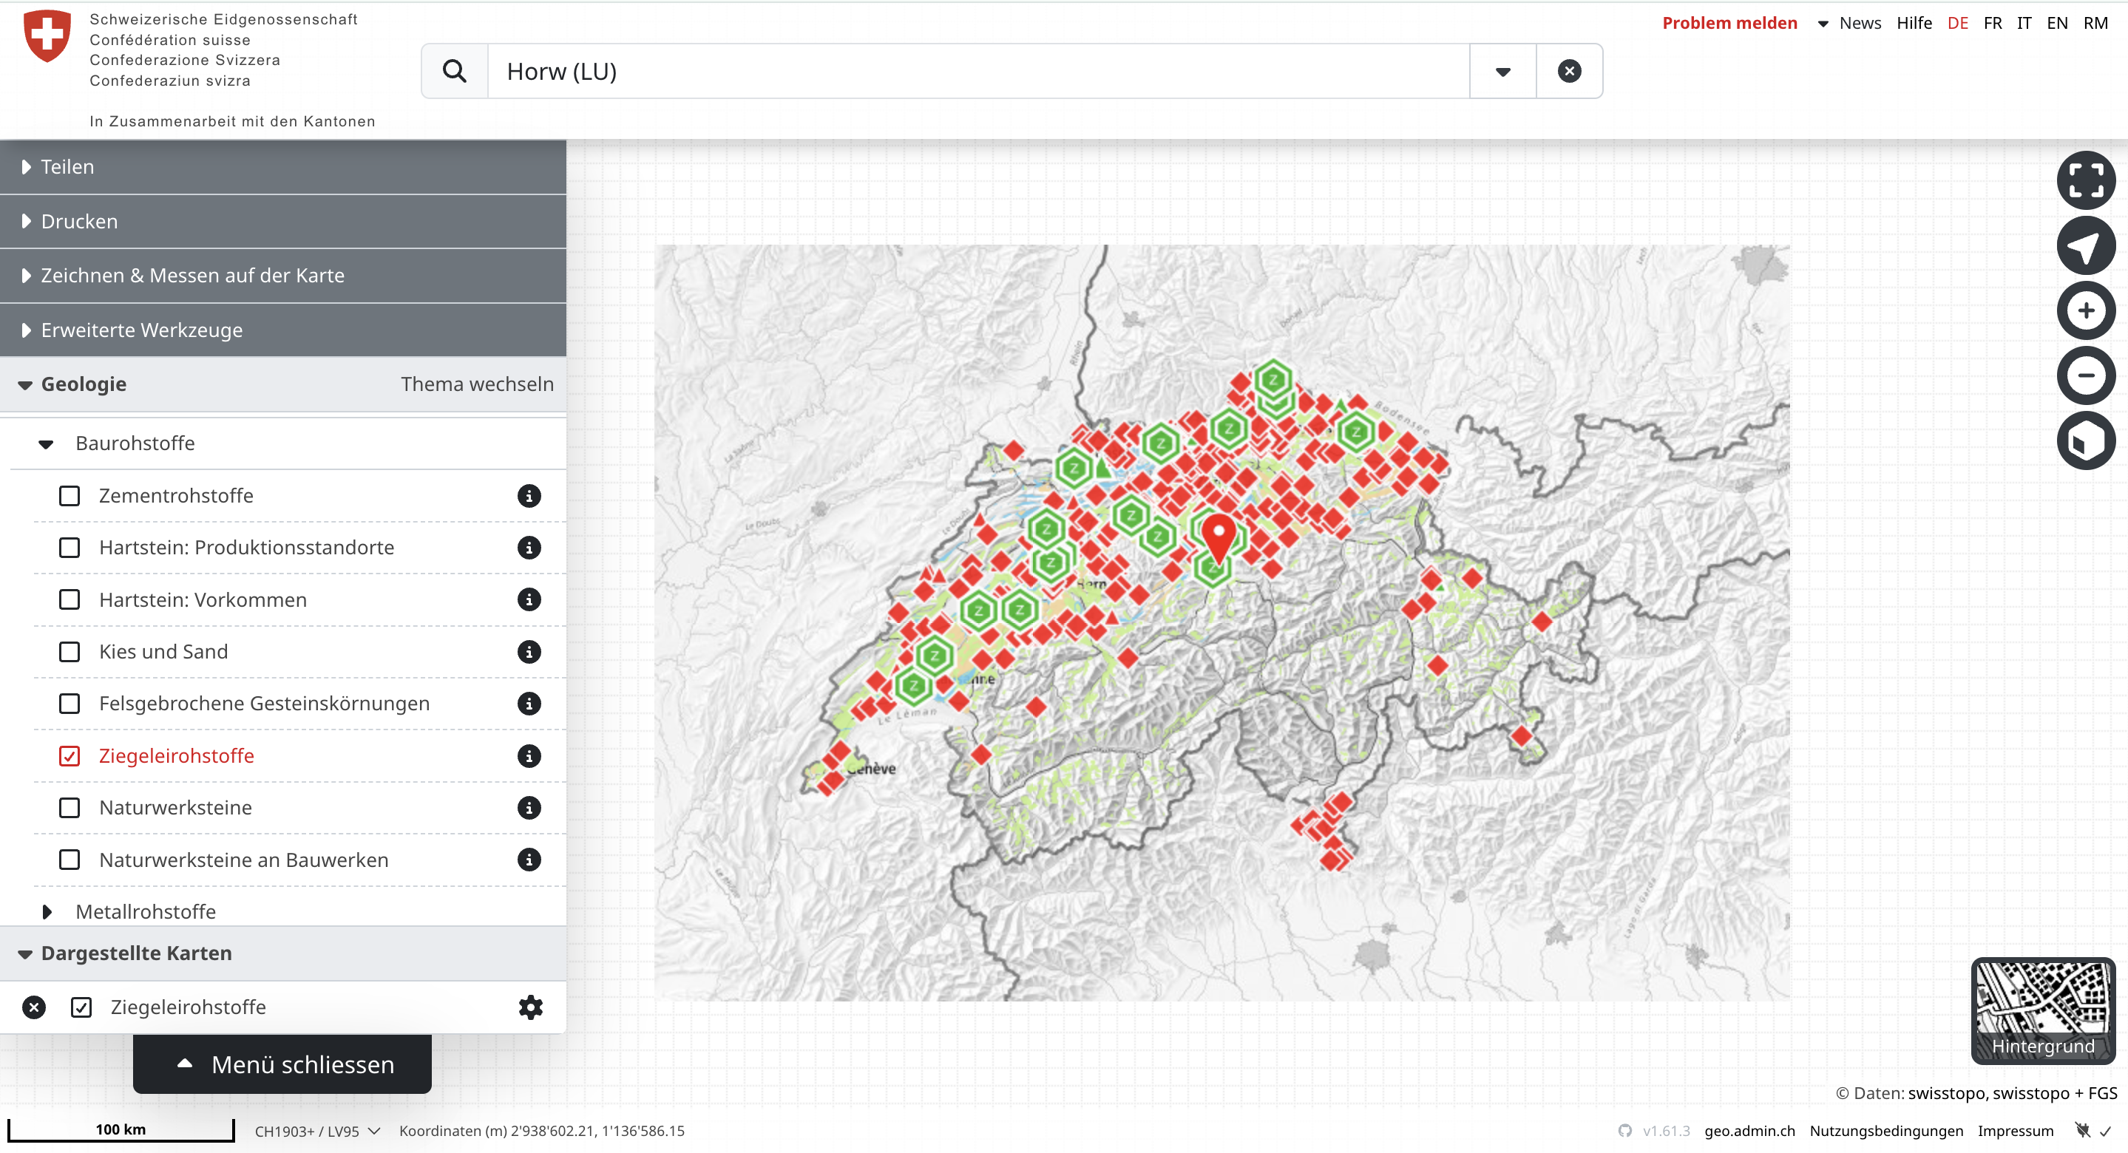The height and width of the screenshot is (1153, 2128).
Task: Open coordinate system CH1903+ / LV95 dropdown
Action: 317,1131
